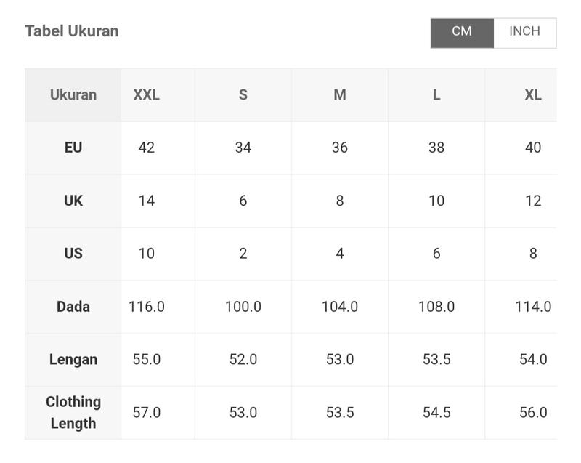Click the UK row label

[73, 201]
